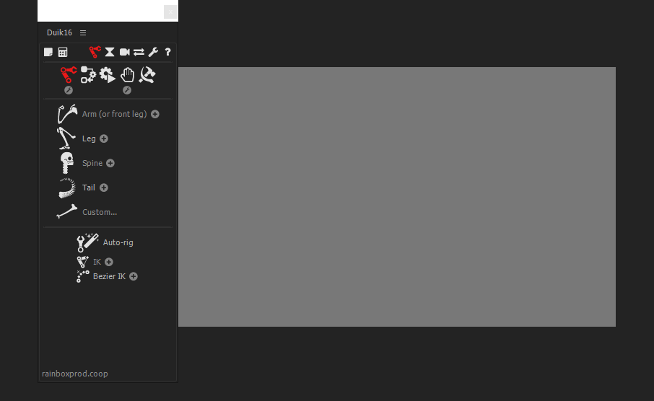The image size is (654, 401).
Task: Open the camera tools icon
Action: [x=125, y=52]
